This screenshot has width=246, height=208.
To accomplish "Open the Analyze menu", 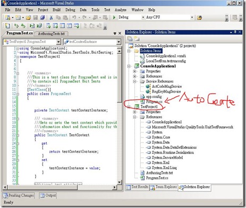I will (121, 10).
